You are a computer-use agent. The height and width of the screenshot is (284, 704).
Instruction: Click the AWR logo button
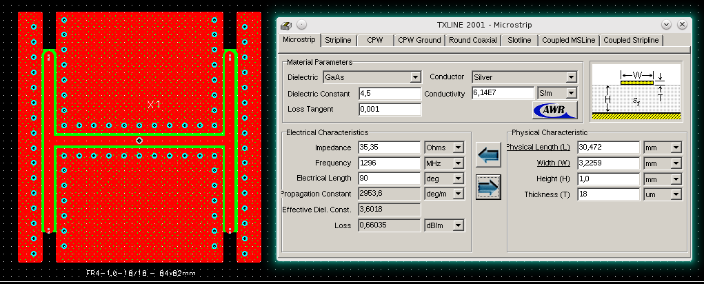point(555,110)
